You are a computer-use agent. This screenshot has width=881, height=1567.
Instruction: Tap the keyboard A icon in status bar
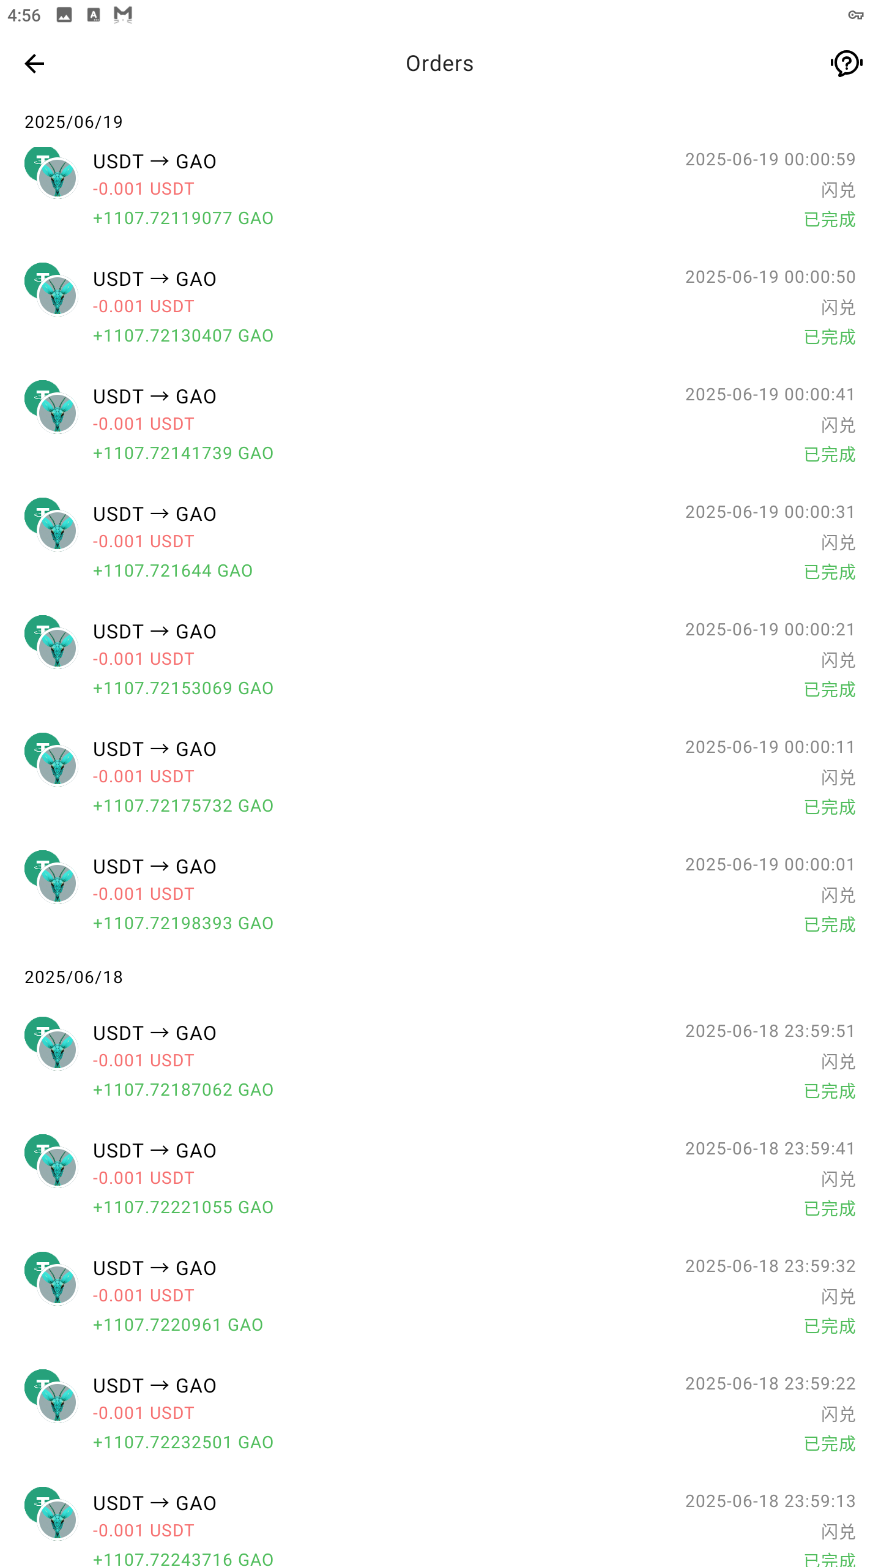point(94,15)
